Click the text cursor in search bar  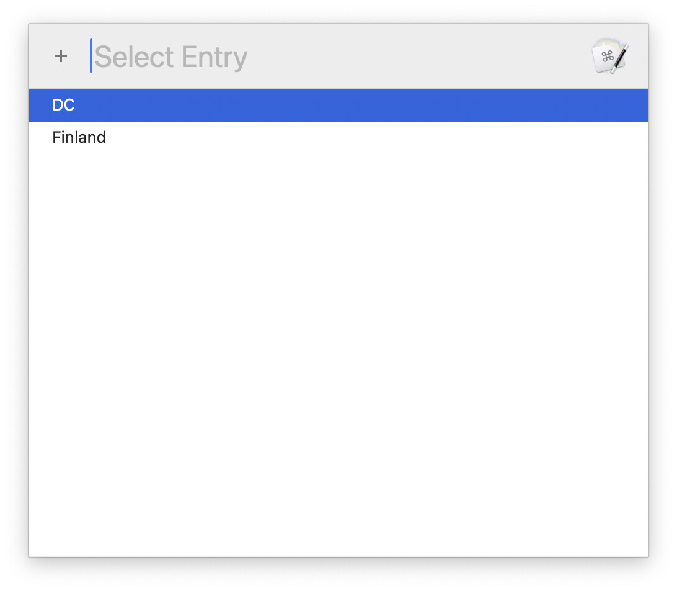click(91, 56)
